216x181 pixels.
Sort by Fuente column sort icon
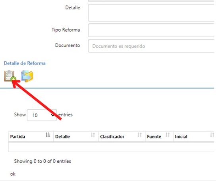168,135
